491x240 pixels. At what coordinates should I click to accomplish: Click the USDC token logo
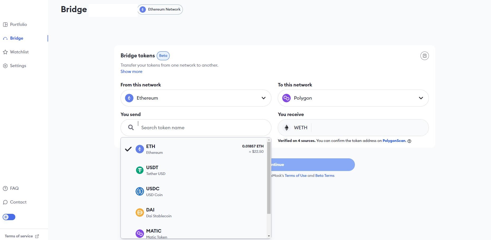(140, 191)
